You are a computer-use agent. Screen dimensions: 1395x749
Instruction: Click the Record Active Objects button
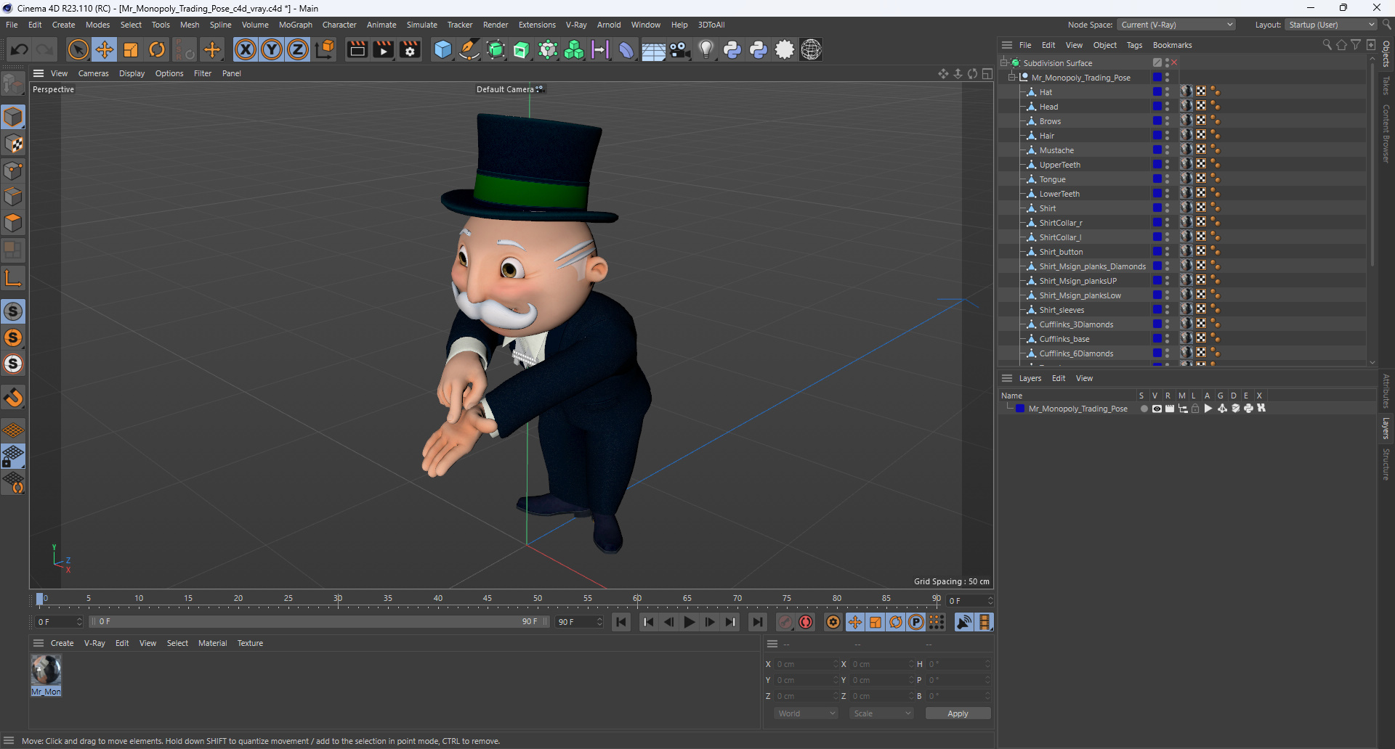pos(785,622)
